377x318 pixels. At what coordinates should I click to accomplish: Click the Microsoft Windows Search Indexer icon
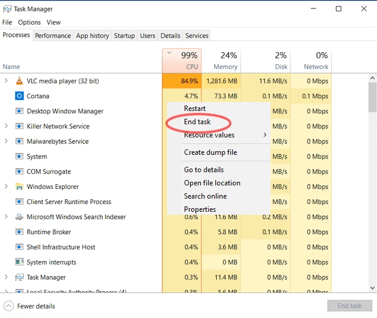point(19,217)
